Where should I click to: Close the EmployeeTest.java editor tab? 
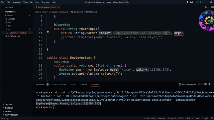59,7
